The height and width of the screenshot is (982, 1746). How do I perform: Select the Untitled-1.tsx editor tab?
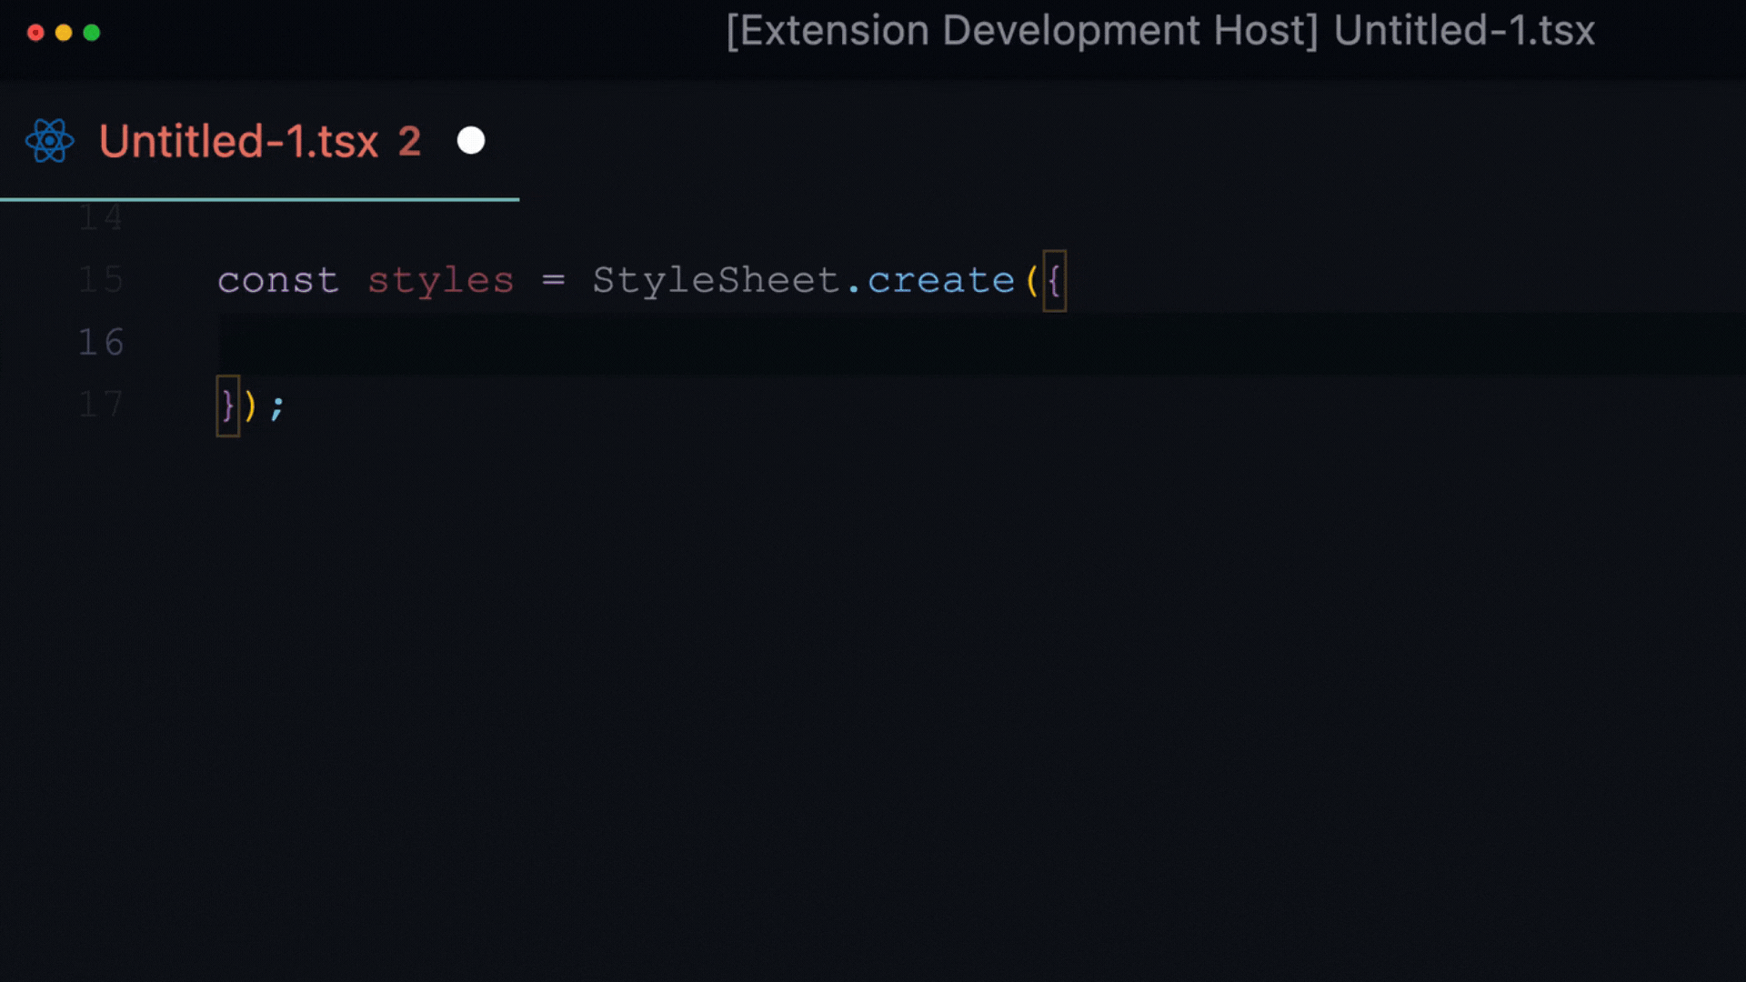[x=238, y=142]
